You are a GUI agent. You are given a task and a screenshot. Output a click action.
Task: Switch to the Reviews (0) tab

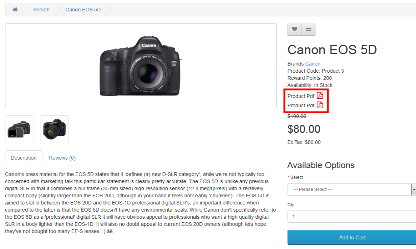(x=62, y=158)
